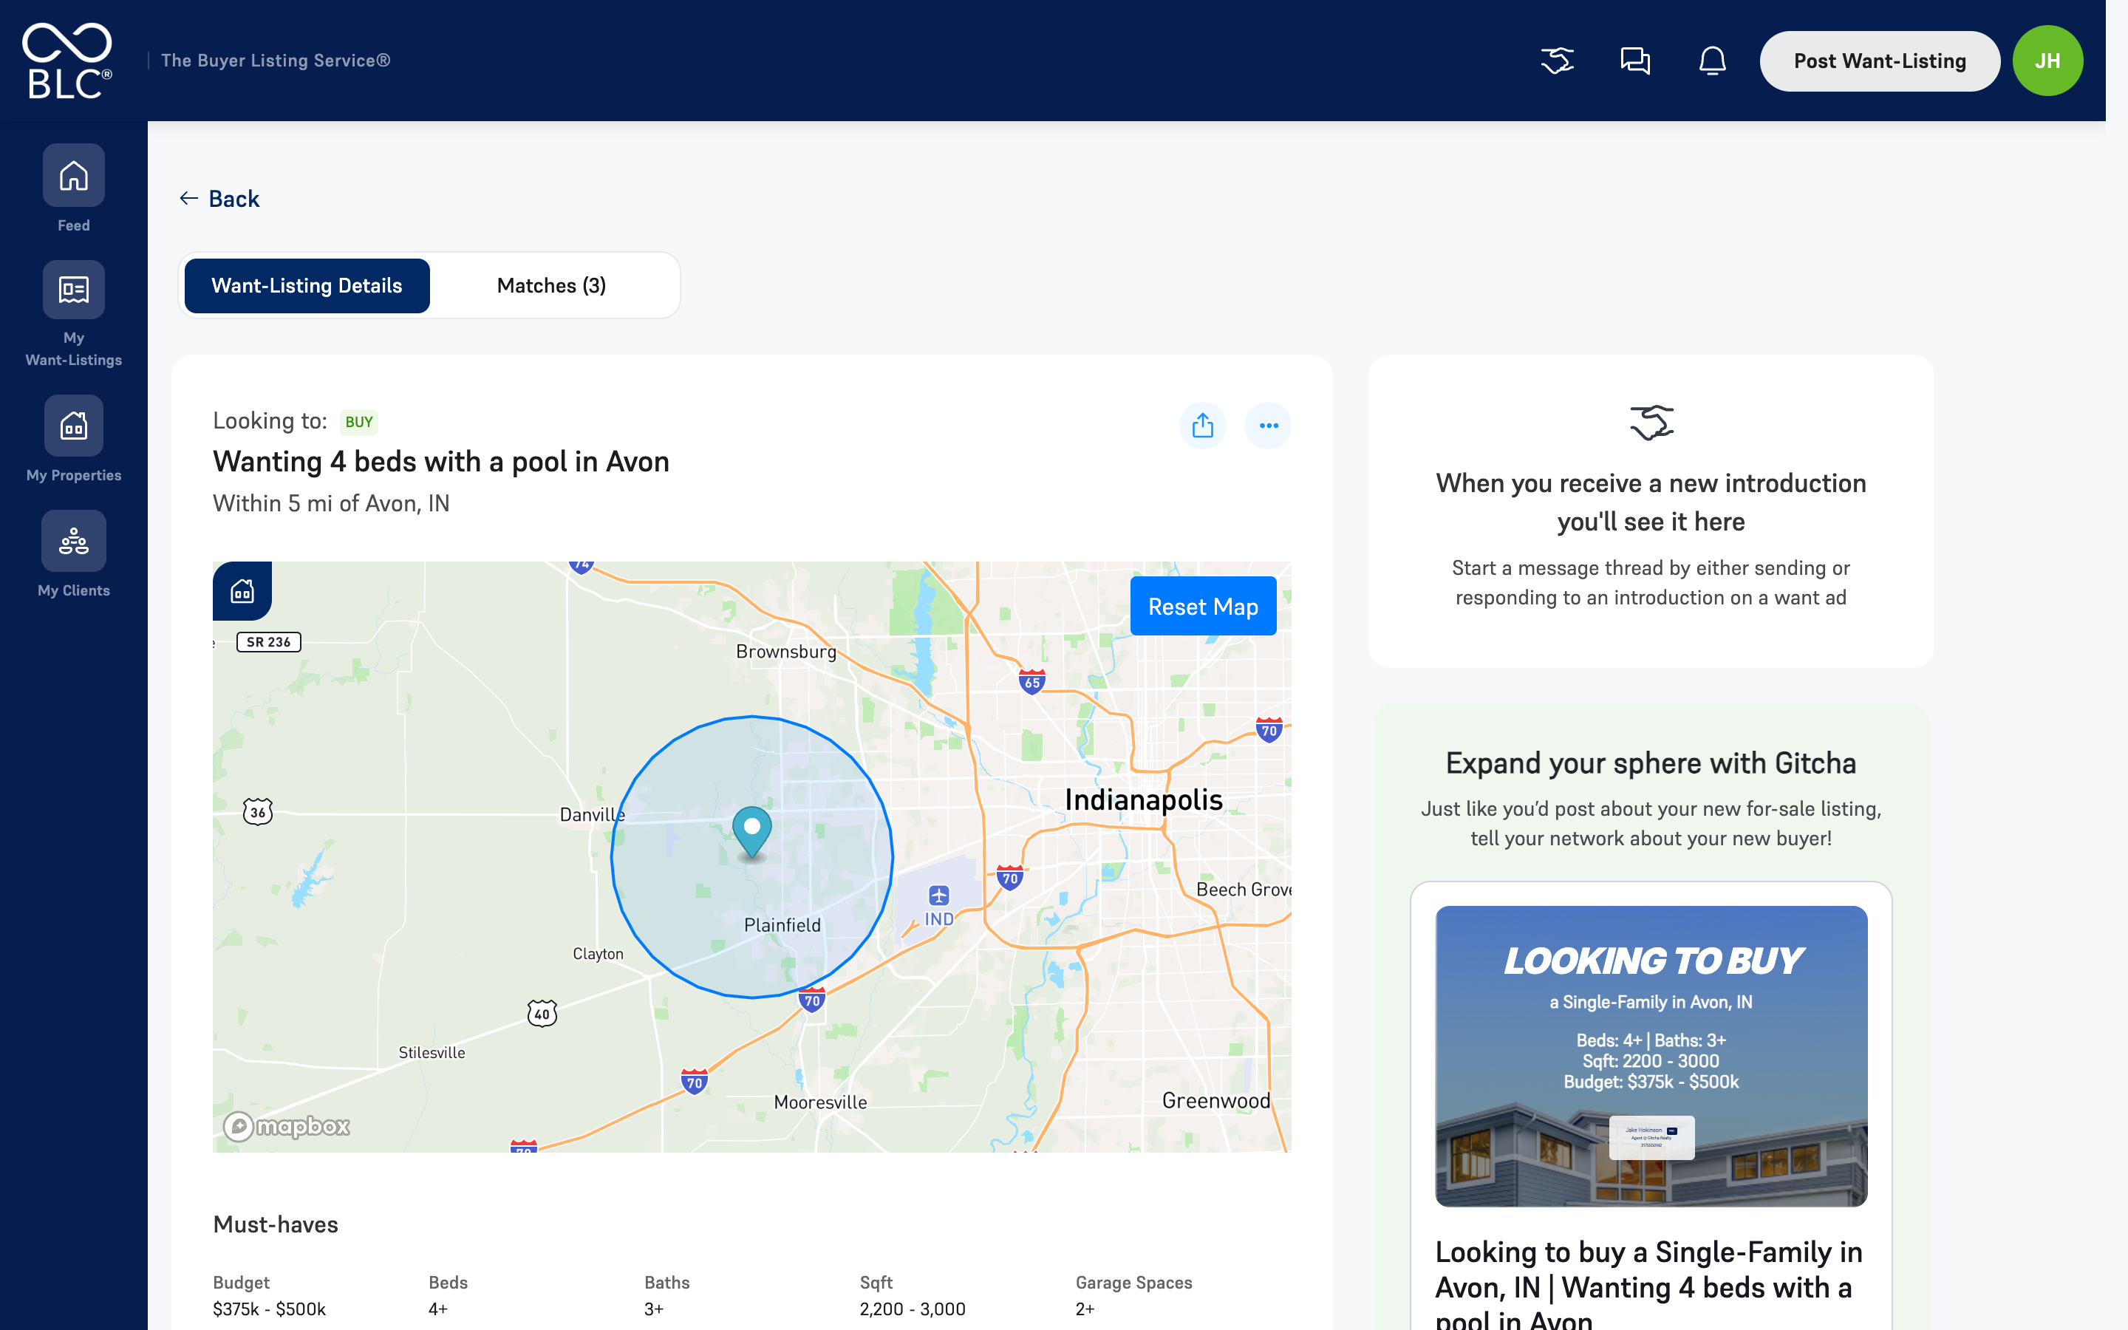The height and width of the screenshot is (1330, 2128).
Task: Open the notifications bell
Action: 1712,61
